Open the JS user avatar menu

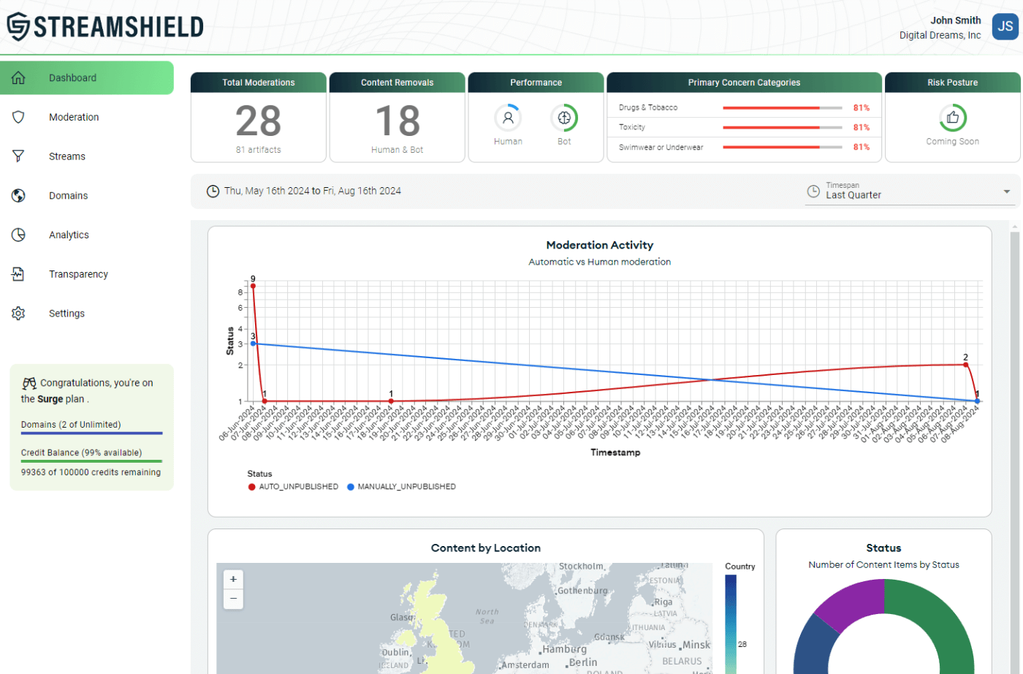pos(1005,26)
